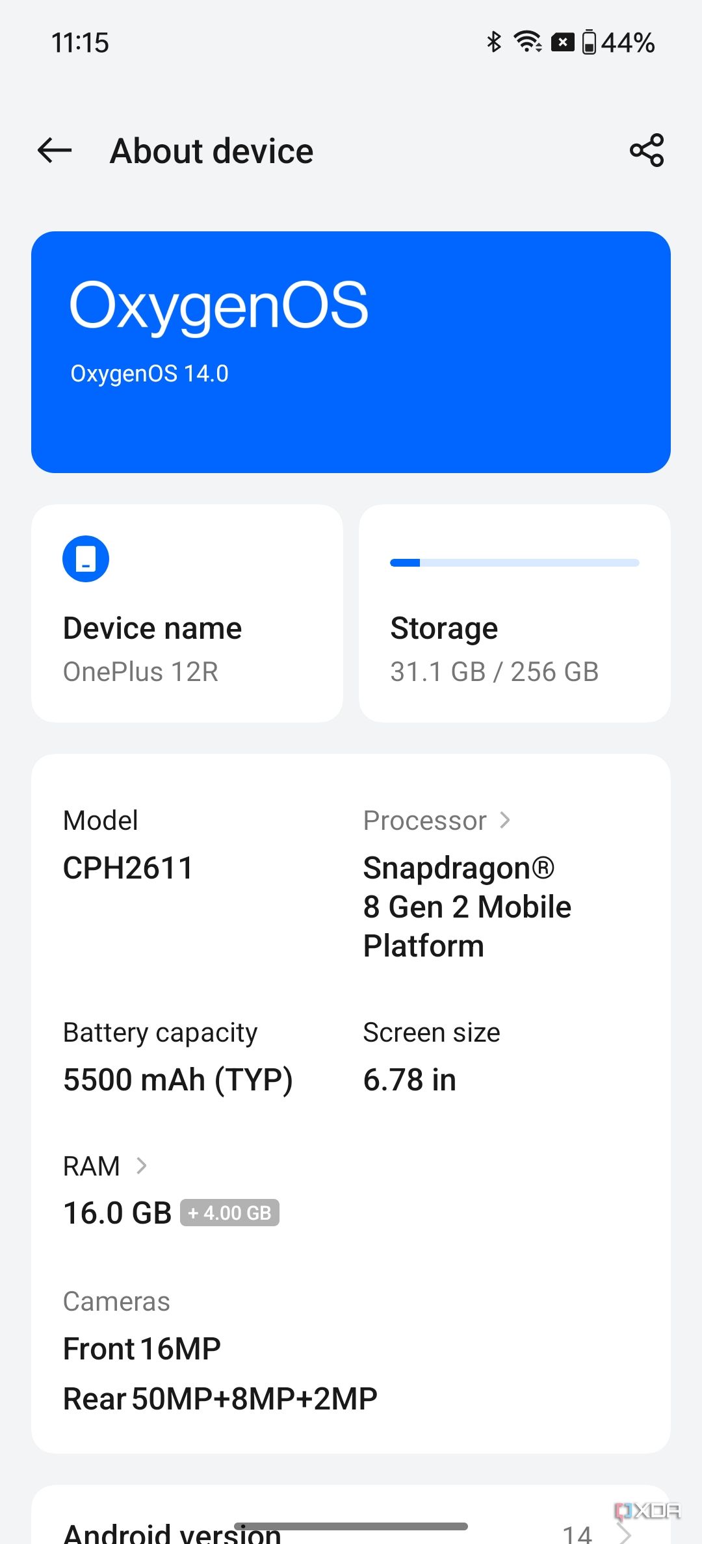This screenshot has width=702, height=1544.
Task: Tap the storage usage progress bar
Action: point(514,563)
